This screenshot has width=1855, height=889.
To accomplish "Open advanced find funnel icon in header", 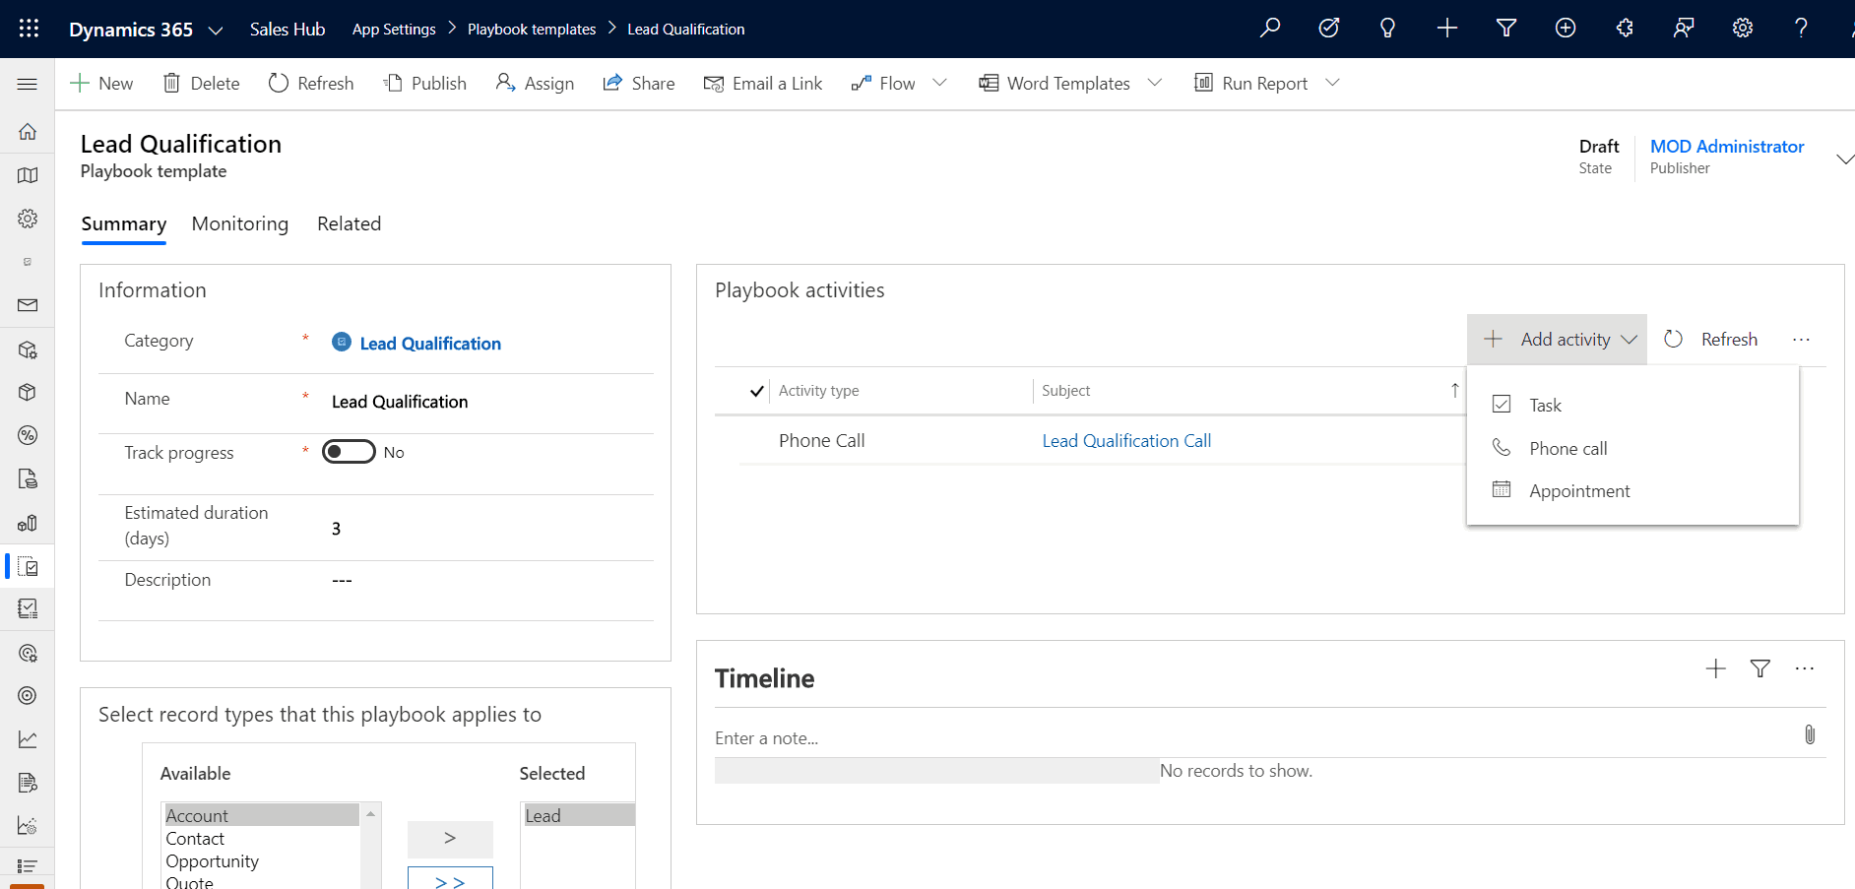I will 1506,29.
